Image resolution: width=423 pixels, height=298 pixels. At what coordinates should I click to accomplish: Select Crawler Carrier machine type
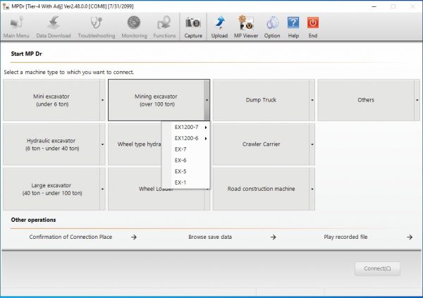[x=261, y=144]
